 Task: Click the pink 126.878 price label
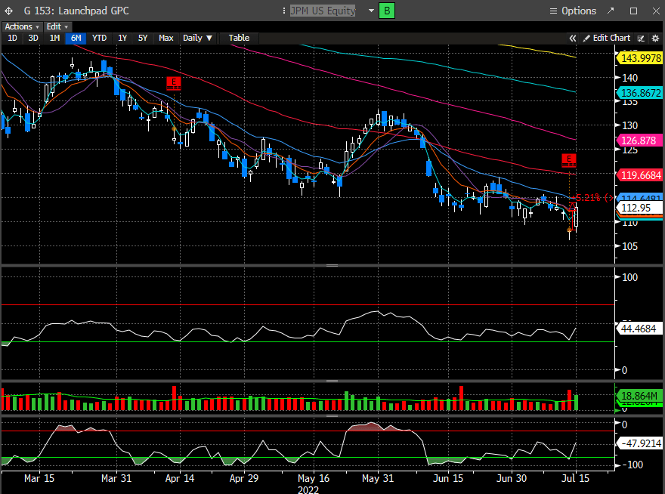click(640, 140)
